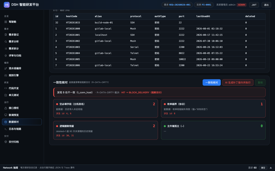Image resolution: width=275 pixels, height=171 pixels.
Task: Click timestamp 2026-08-01 02:18:32
Action: [x=209, y=29]
